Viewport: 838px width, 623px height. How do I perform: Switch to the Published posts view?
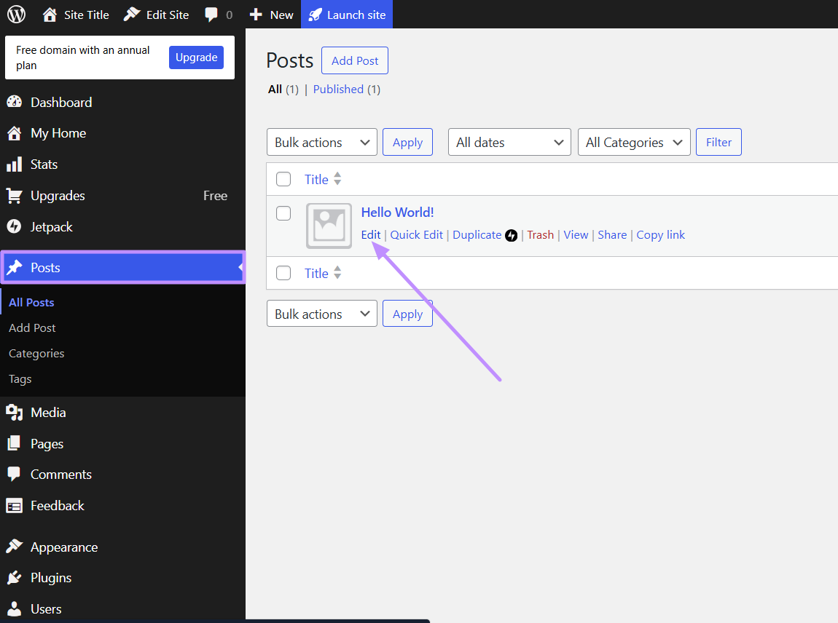338,89
